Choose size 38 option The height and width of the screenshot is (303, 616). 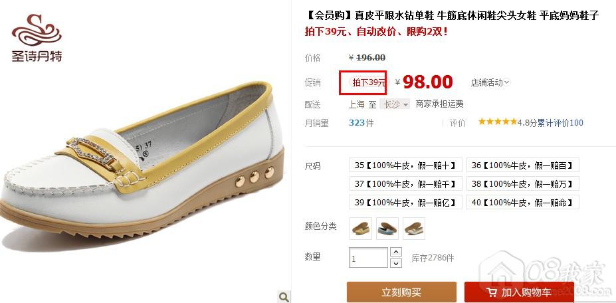(522, 183)
